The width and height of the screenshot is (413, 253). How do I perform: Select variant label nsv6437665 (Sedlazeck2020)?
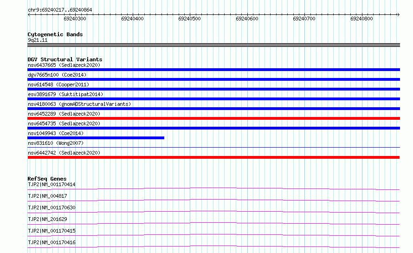pos(64,65)
